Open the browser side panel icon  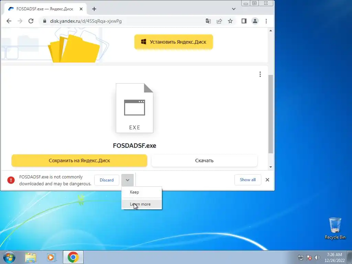[244, 21]
